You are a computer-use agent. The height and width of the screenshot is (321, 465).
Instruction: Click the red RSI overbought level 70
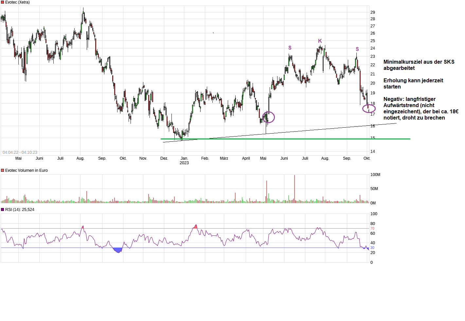(x=372, y=229)
